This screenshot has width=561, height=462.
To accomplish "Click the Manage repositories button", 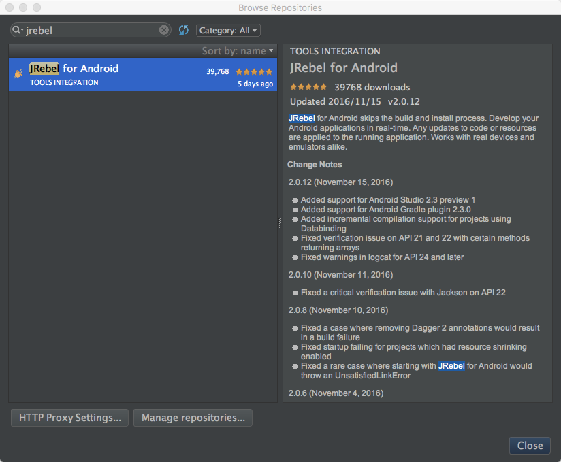I will (x=193, y=418).
